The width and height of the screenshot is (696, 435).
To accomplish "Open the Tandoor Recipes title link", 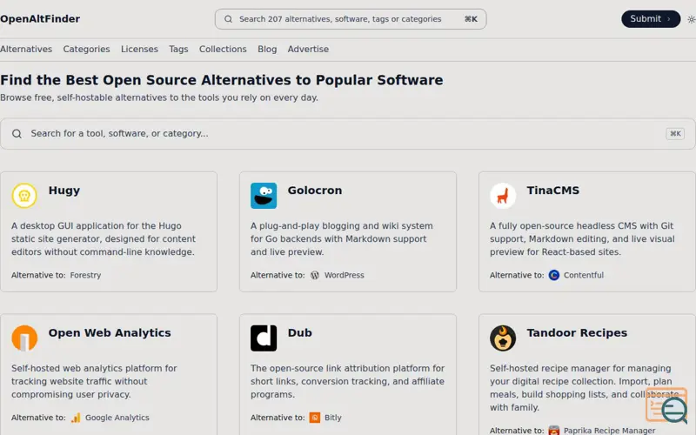I will click(577, 333).
